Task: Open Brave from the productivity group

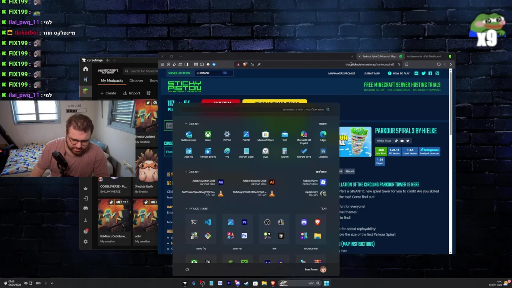Action: coord(318,222)
